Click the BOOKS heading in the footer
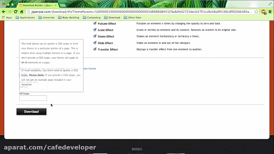Screen dimensions: 274x154 click(137, 149)
